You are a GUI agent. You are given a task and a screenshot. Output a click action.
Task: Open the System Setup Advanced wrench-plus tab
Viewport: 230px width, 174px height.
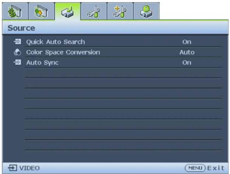click(120, 11)
